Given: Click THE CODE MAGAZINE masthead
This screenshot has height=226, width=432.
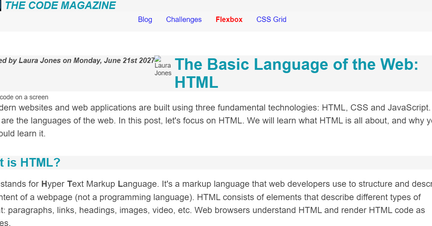Looking at the screenshot, I should (61, 5).
